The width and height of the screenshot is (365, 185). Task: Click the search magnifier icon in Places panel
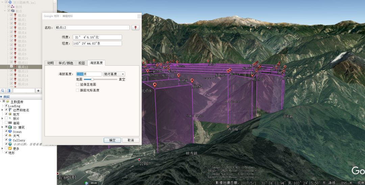[3, 91]
